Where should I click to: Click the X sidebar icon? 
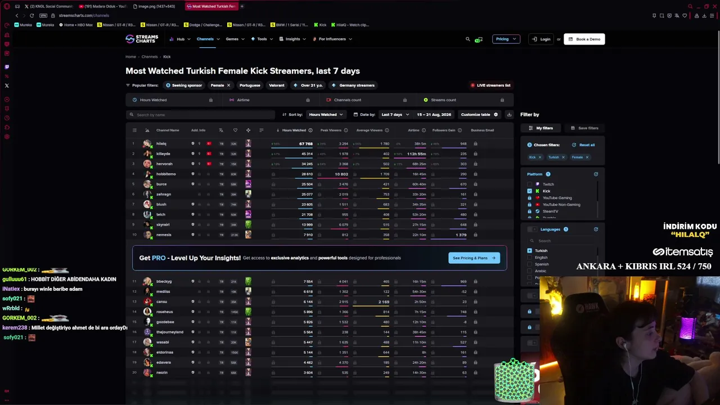(7, 86)
